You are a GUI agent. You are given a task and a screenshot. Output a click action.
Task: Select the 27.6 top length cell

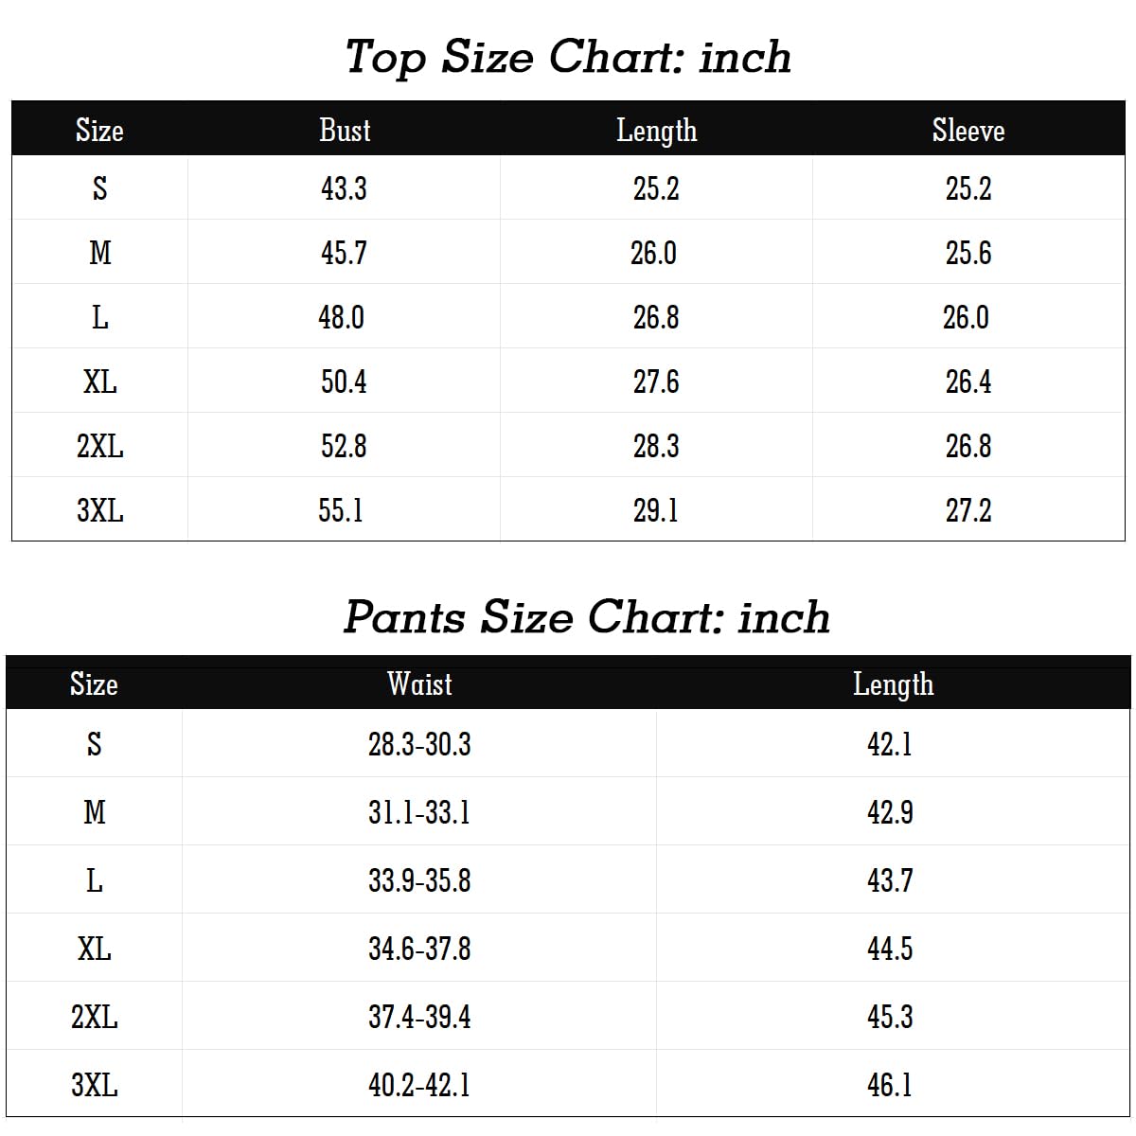tap(656, 382)
